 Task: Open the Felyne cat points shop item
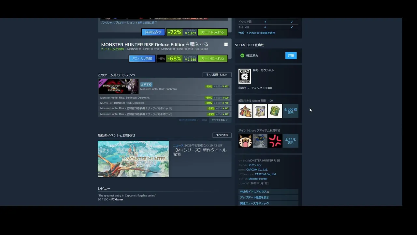tap(245, 141)
